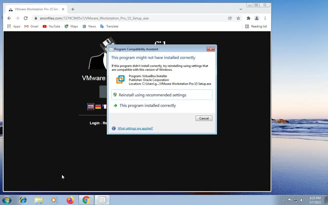Viewport: 328px width, 205px height.
Task: Switch to Chrome in taskbar
Action: tap(86, 200)
